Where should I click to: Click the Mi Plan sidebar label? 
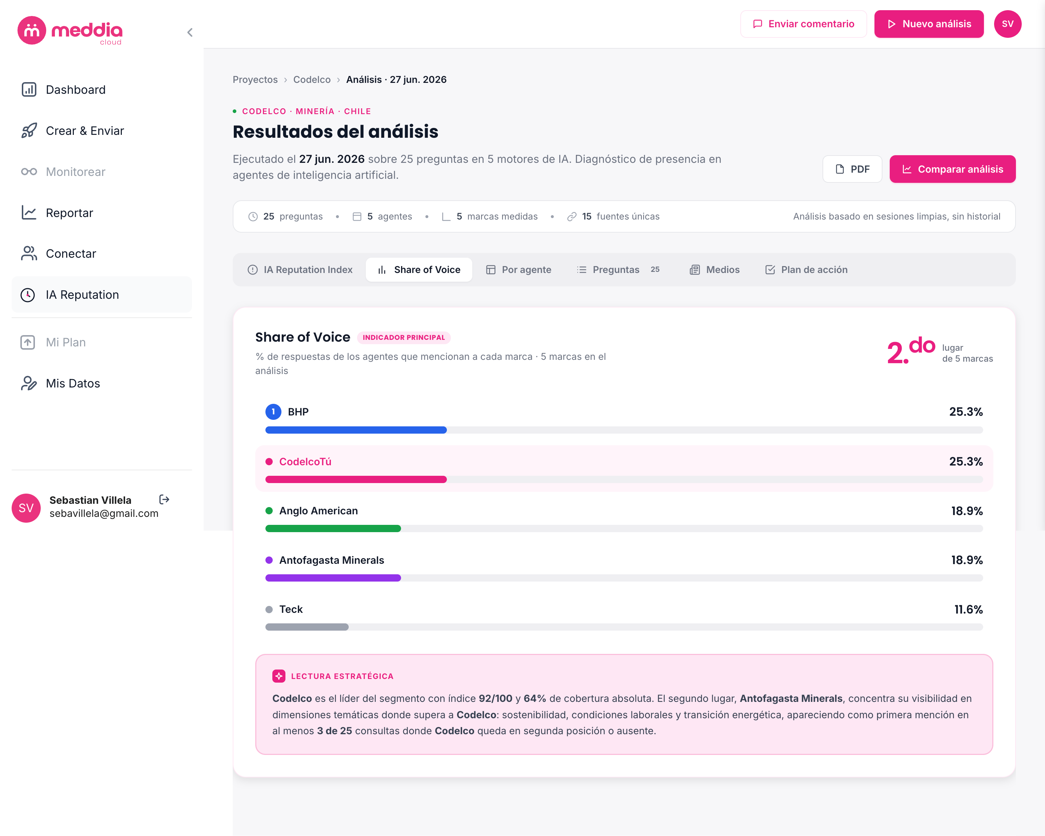coord(66,342)
